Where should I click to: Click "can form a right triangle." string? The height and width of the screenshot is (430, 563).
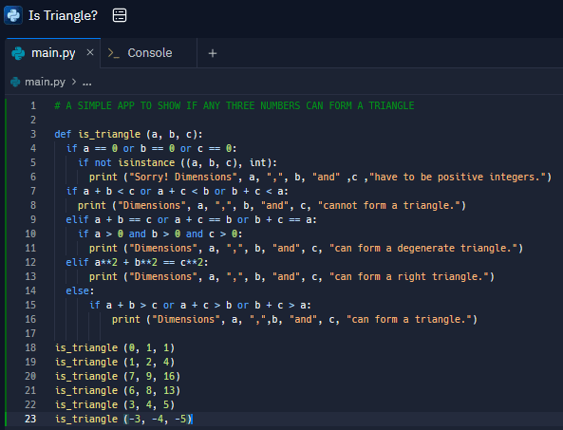[409, 277]
